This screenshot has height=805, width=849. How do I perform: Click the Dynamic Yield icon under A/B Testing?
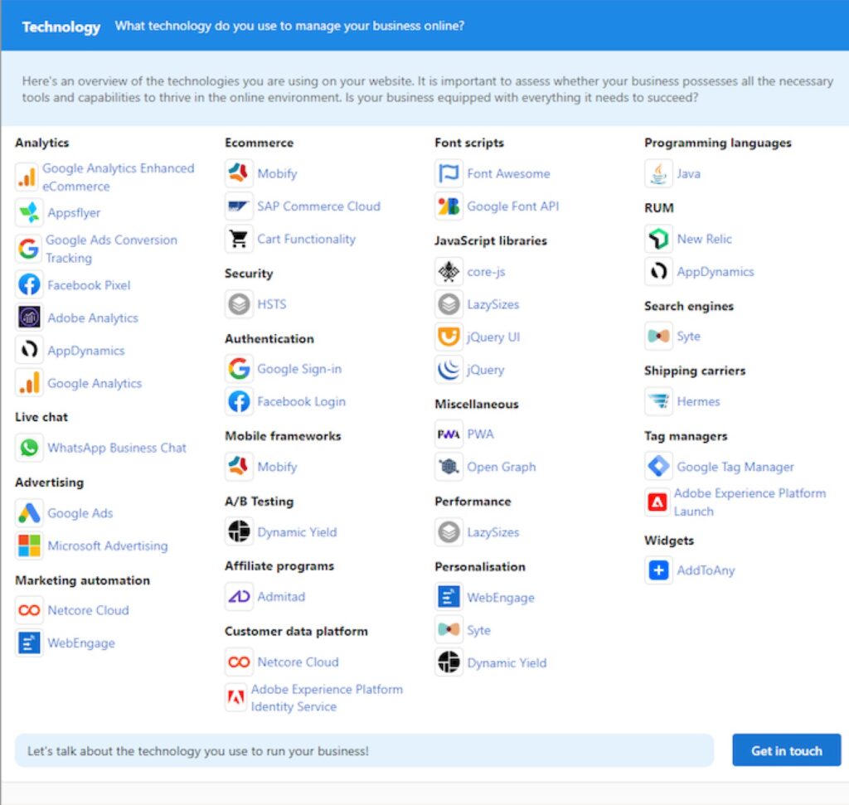(x=239, y=531)
